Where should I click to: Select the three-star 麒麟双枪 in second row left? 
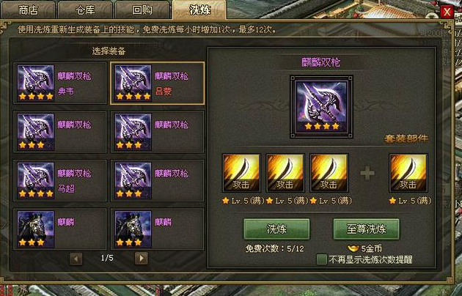tap(60, 132)
